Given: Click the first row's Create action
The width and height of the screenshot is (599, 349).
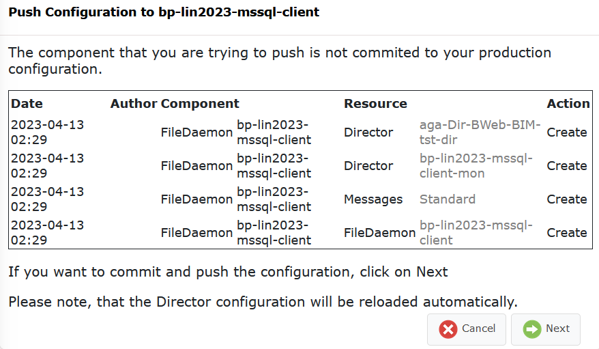Looking at the screenshot, I should click(567, 132).
